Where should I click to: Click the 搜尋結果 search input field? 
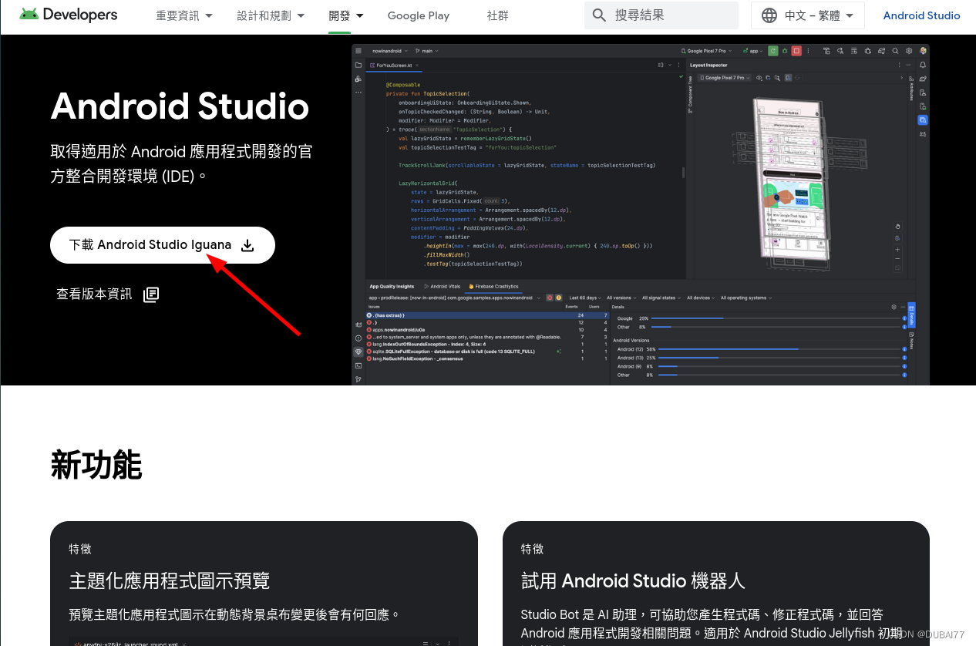[661, 15]
